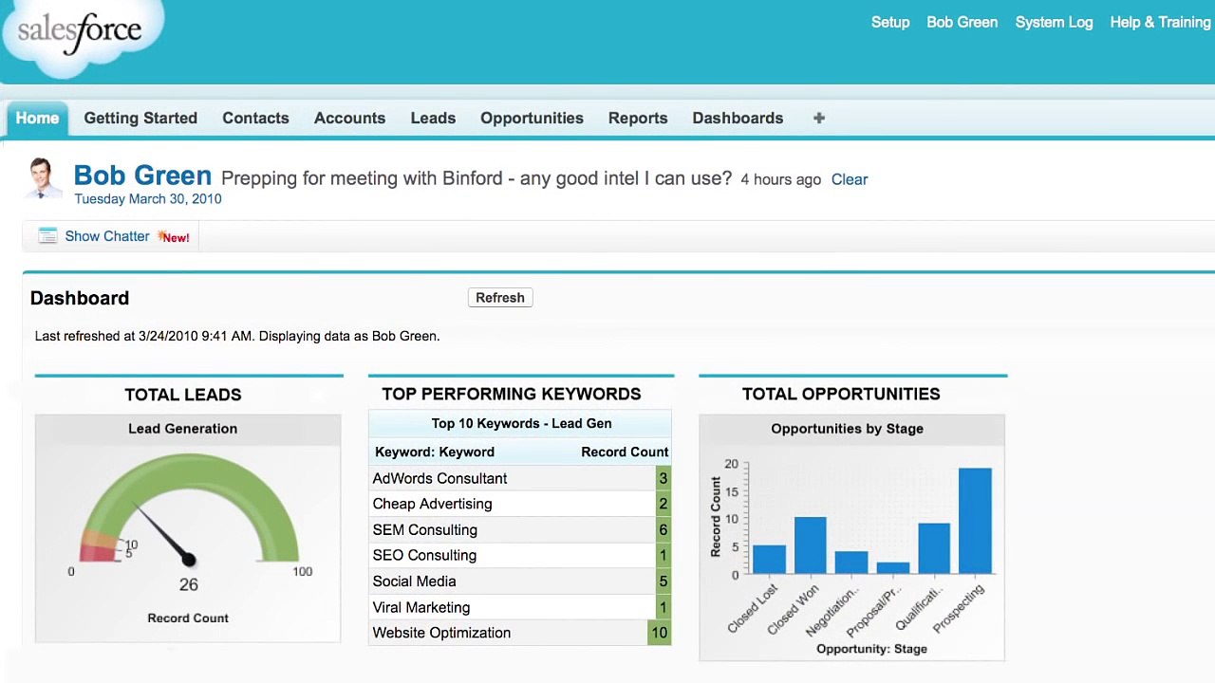
Task: Click the New! badge beside Show Chatter
Action: pos(175,237)
